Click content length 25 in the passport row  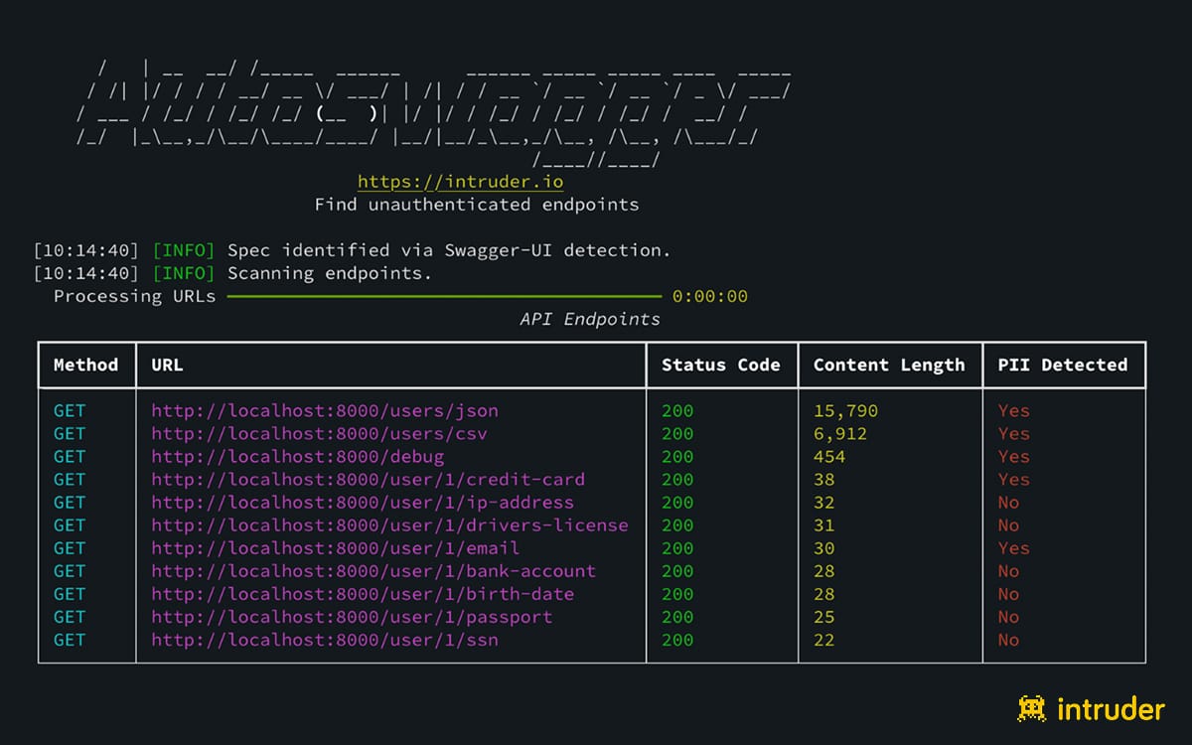[x=824, y=616]
